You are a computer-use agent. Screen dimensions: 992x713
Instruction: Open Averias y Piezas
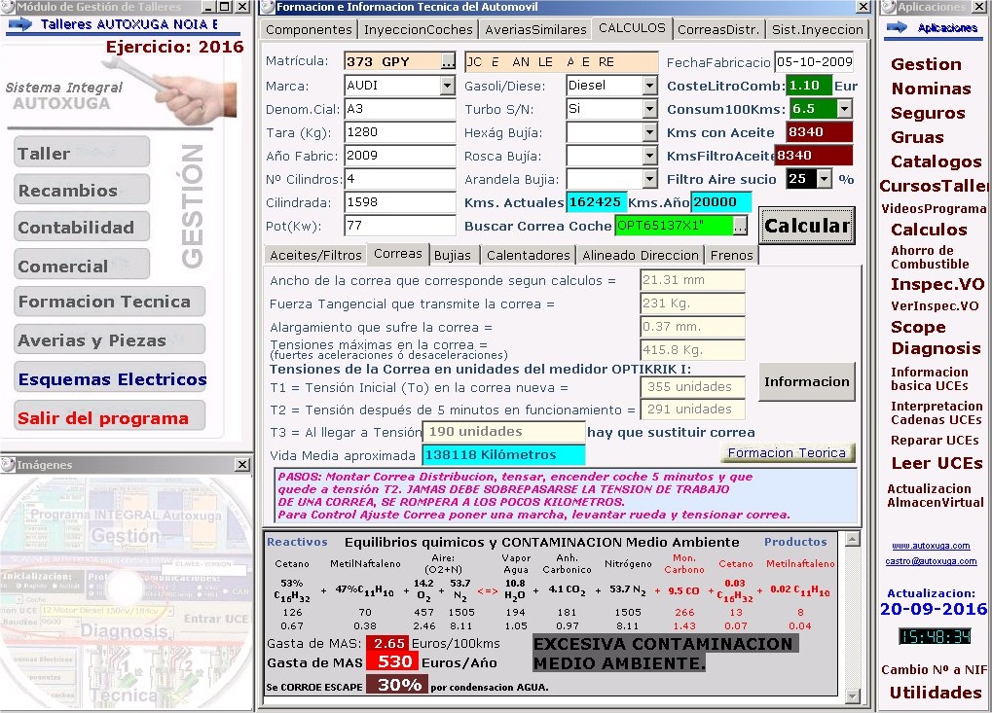point(109,340)
